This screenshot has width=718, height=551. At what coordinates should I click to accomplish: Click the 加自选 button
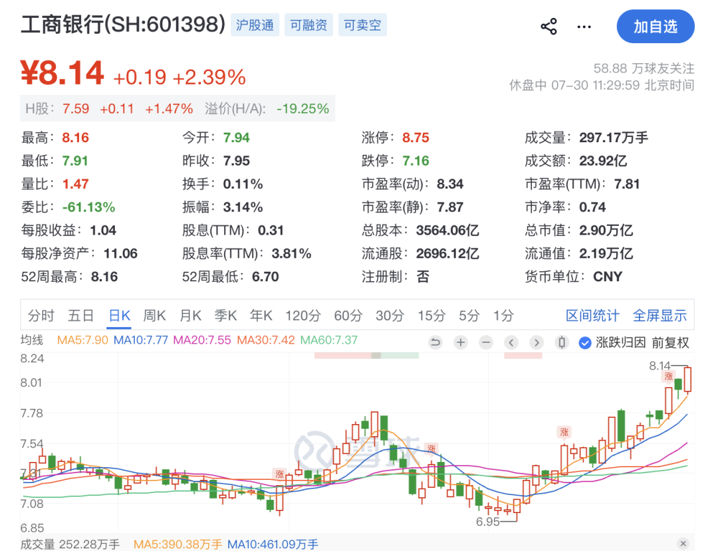click(x=656, y=27)
